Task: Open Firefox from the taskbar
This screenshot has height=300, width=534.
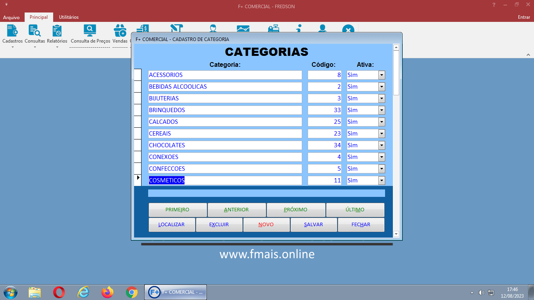Action: coord(107,292)
